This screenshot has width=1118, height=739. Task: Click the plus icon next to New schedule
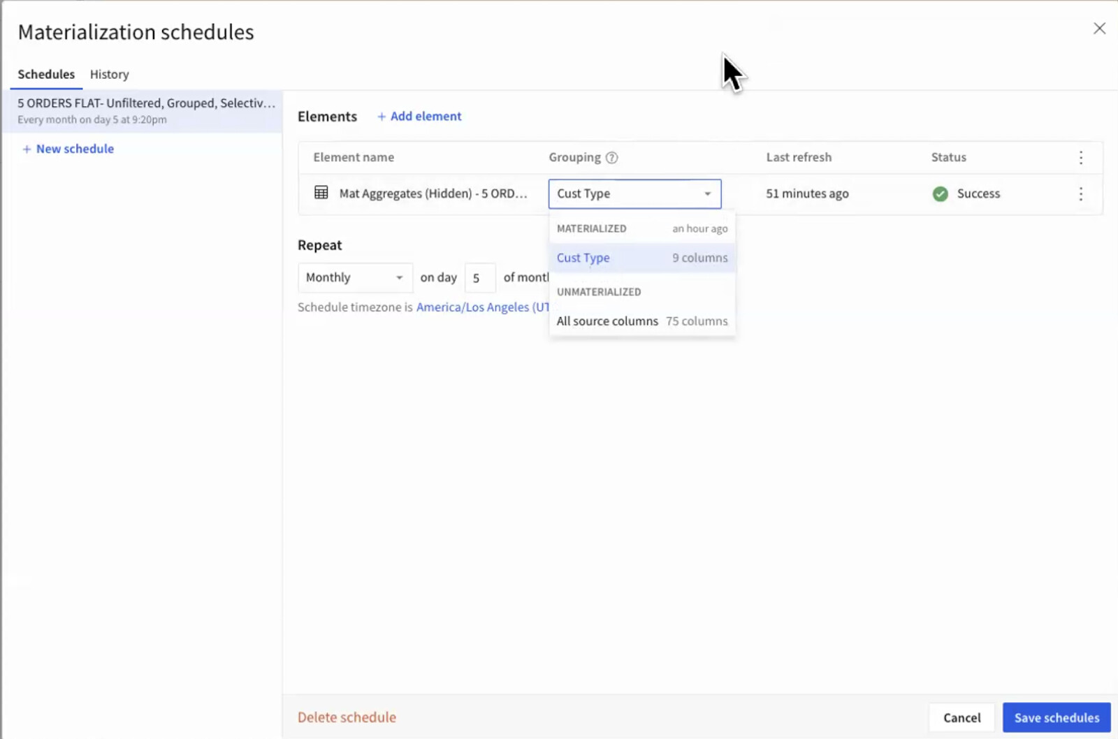pos(27,149)
